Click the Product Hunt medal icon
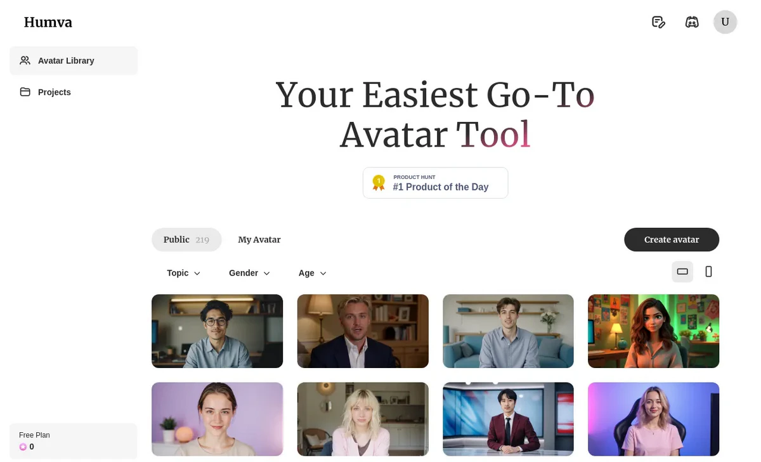This screenshot has height=462, width=761. (x=379, y=183)
